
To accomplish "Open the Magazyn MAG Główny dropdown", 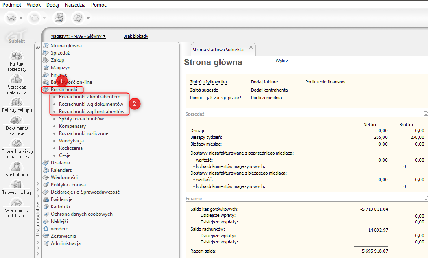I will point(78,36).
